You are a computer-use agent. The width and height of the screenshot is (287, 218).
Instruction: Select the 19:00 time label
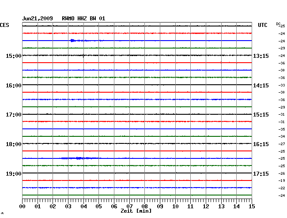tap(14, 173)
